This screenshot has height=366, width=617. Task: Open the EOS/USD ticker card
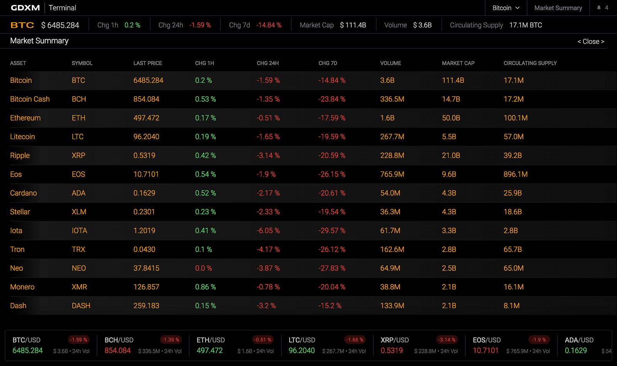click(x=511, y=346)
